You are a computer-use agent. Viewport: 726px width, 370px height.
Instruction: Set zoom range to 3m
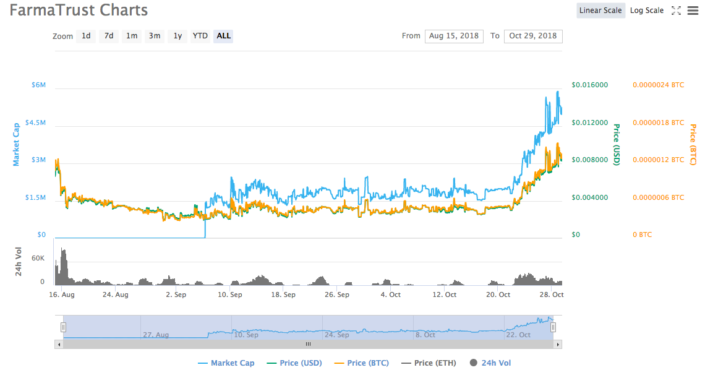coord(154,36)
